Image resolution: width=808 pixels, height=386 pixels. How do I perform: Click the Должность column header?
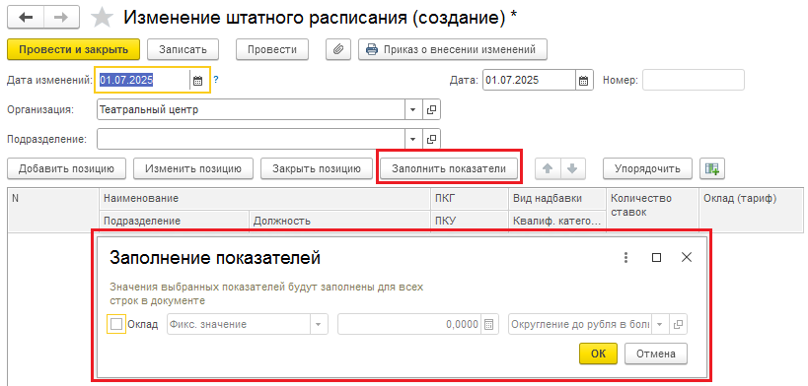pyautogui.click(x=339, y=222)
